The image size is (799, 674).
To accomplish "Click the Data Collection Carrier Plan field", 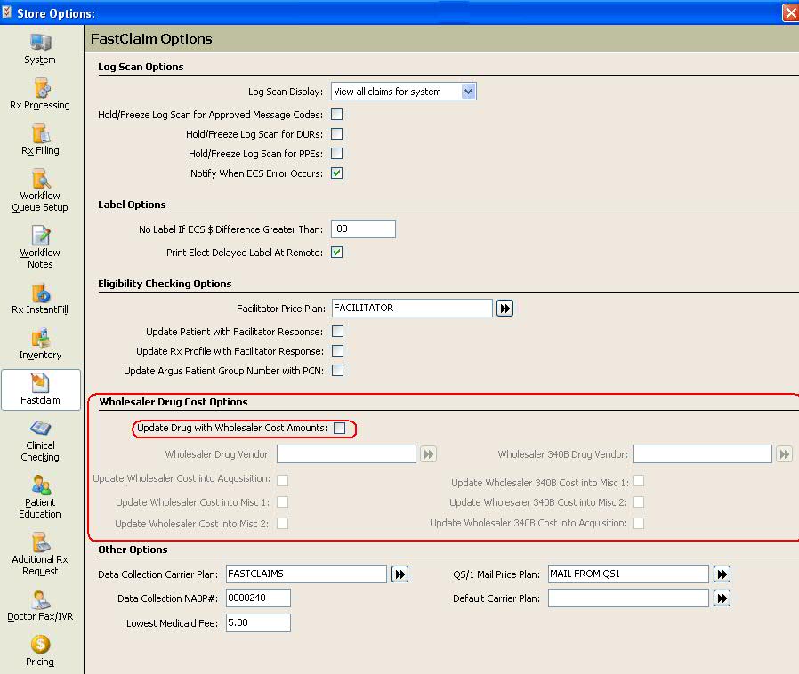I will (306, 574).
